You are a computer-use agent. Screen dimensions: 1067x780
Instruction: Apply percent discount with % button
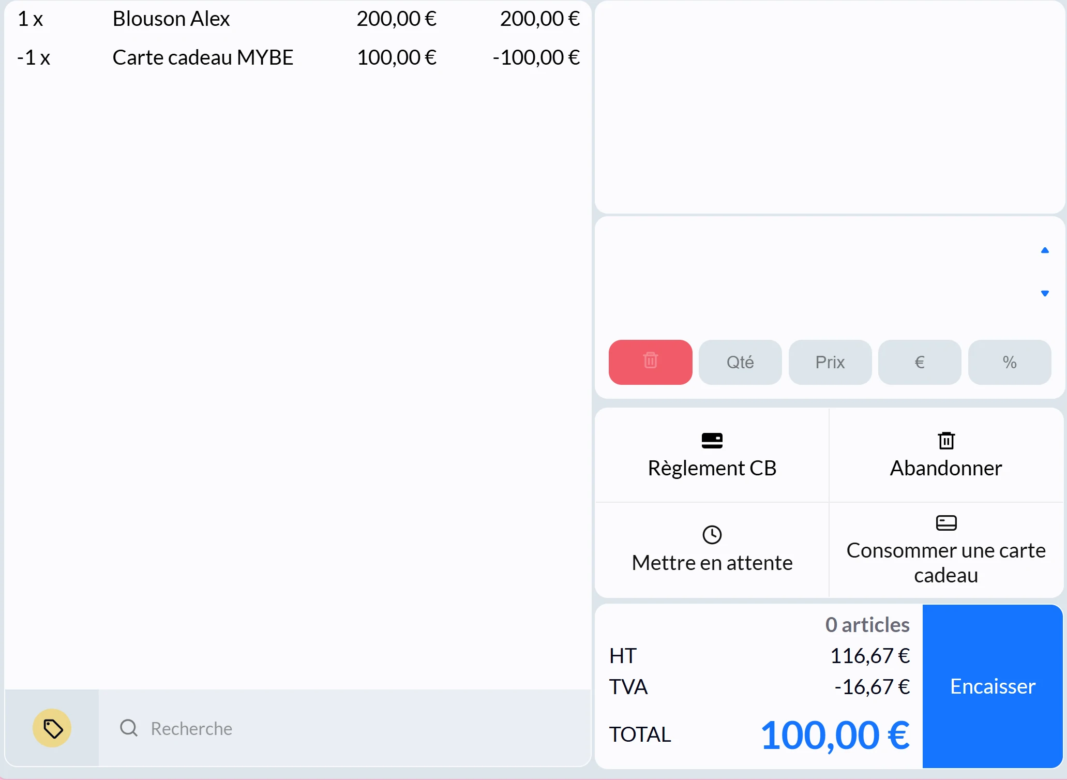1010,362
